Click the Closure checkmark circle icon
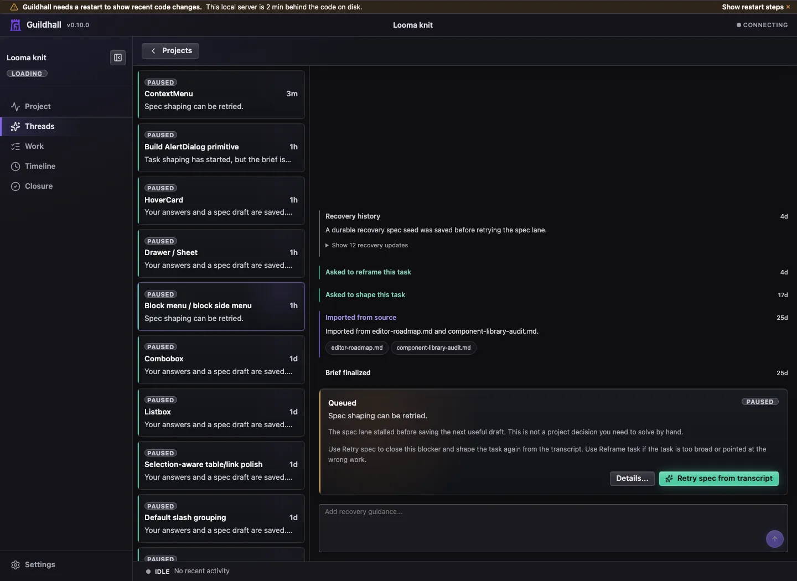 click(x=15, y=186)
